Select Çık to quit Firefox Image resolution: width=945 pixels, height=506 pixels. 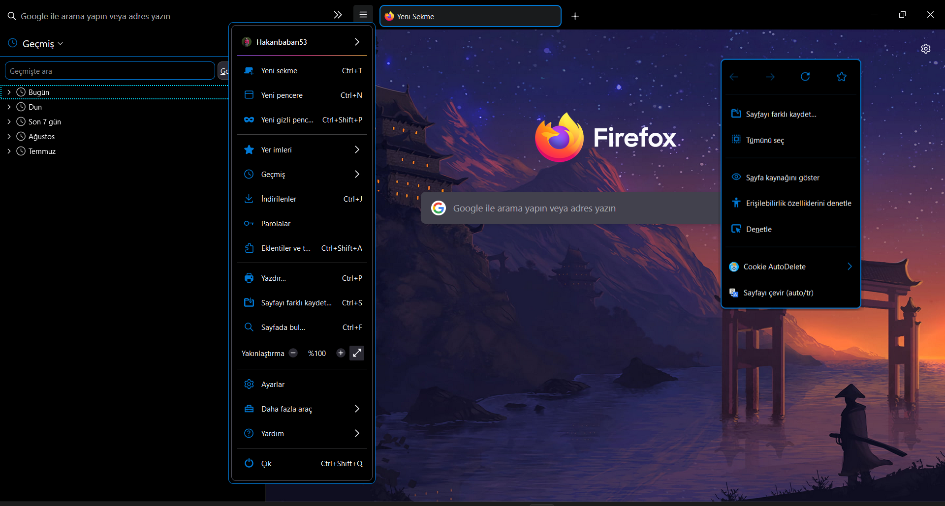pos(302,464)
